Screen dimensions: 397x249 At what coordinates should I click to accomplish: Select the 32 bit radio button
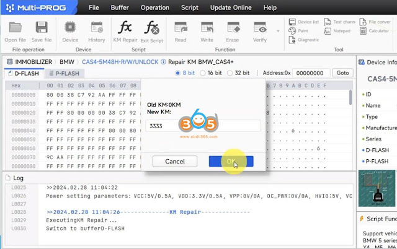230,73
